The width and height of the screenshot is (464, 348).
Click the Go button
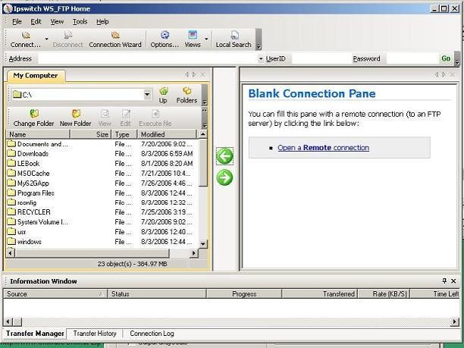click(x=446, y=58)
